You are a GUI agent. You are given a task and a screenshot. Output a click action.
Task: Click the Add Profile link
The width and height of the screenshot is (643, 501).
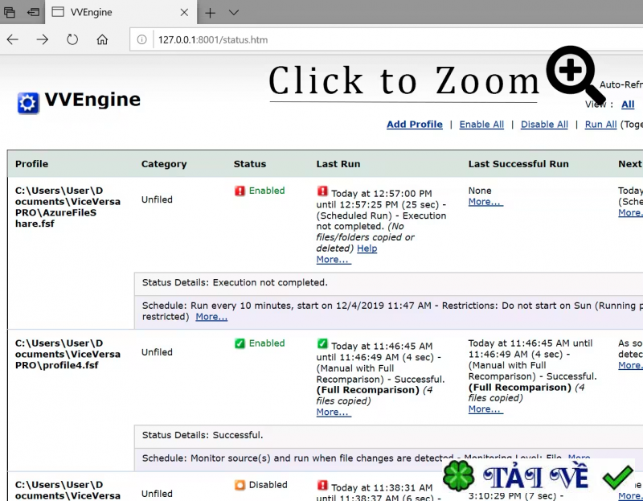tap(414, 124)
